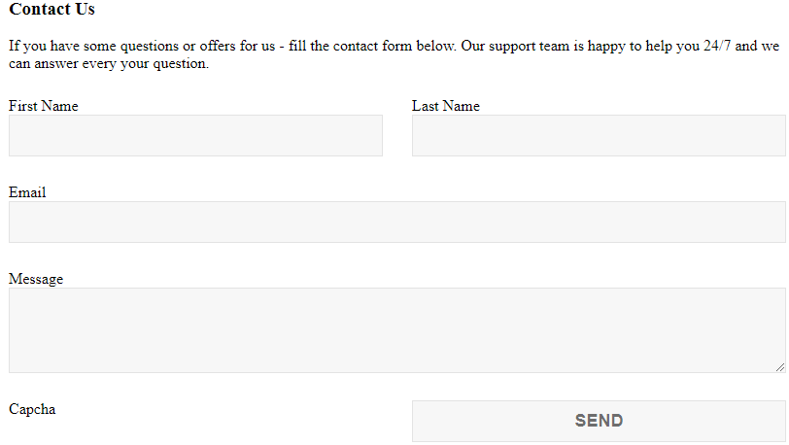Click the "Contact Us" heading
This screenshot has height=445, width=789.
click(51, 10)
